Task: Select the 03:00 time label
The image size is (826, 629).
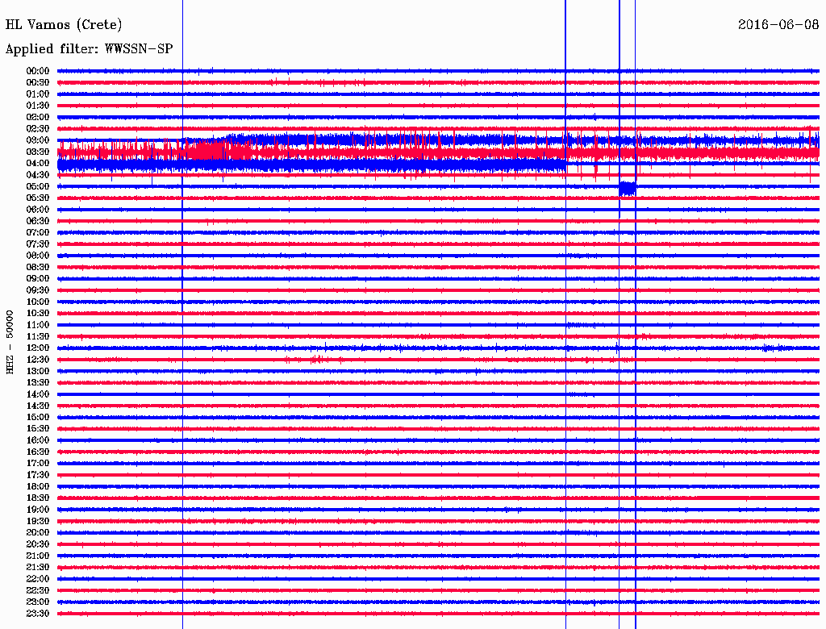Action: (x=38, y=140)
